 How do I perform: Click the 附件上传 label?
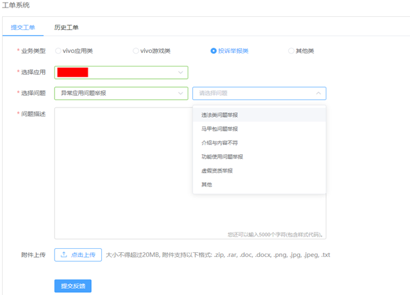pos(33,255)
